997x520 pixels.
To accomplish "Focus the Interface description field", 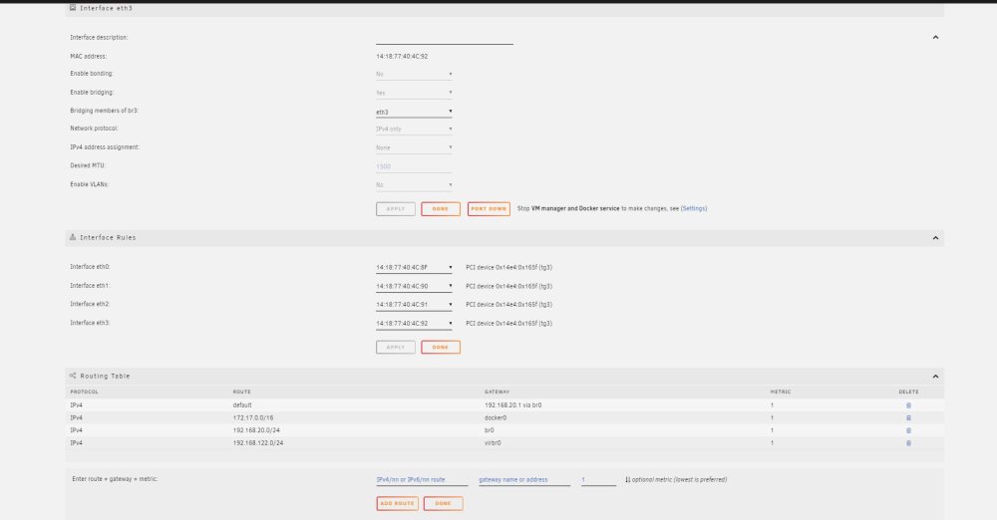I will coord(445,38).
